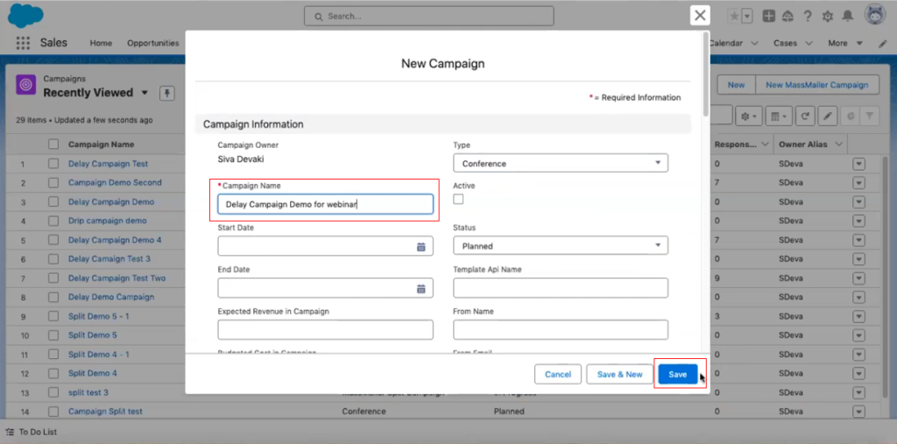Screen dimensions: 897x444
Task: Open the list filter funnel icon
Action: (869, 116)
